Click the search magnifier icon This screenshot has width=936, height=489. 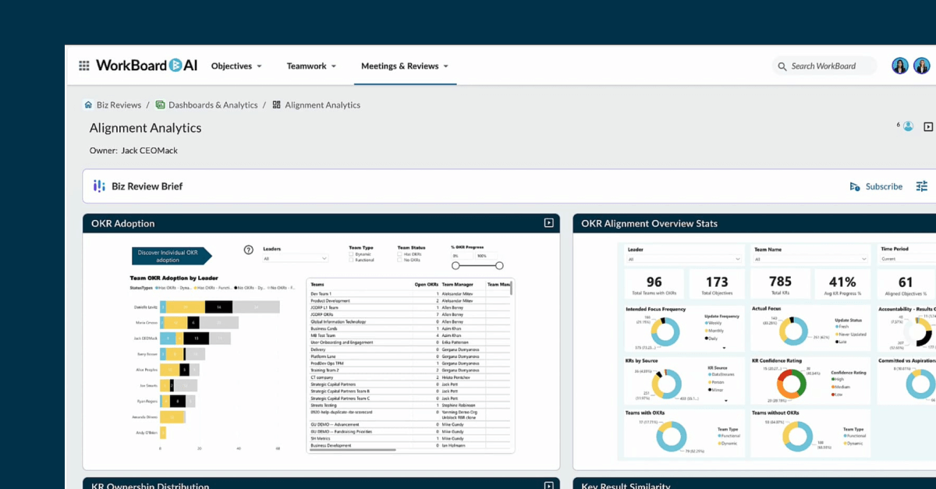coord(782,66)
